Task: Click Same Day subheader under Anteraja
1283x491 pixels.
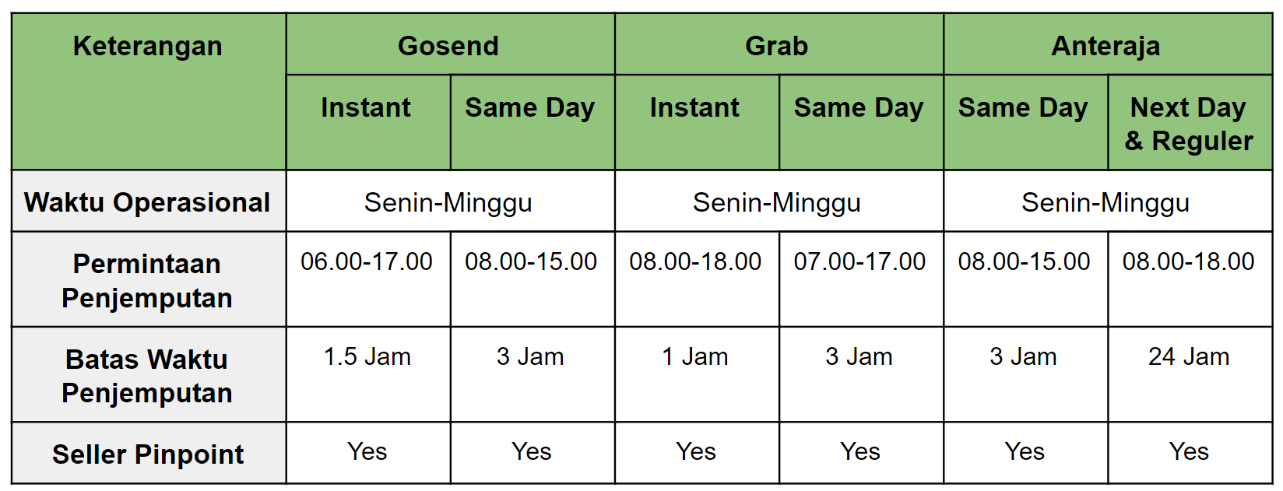Action: pyautogui.click(x=1025, y=122)
